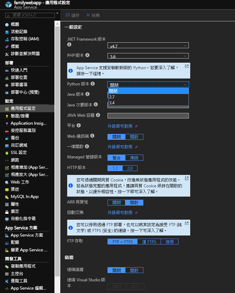235x293 pixels.
Task: Open the 備份 backup icon
Action: (x=7, y=138)
